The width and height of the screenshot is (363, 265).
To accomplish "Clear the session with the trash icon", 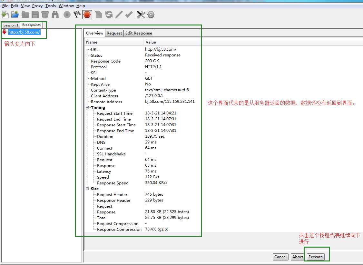I will coord(45,15).
